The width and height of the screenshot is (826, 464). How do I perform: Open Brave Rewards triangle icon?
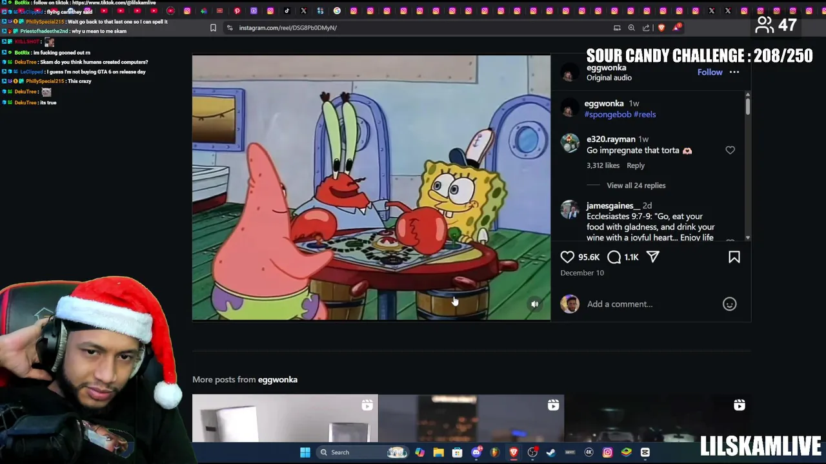676,28
